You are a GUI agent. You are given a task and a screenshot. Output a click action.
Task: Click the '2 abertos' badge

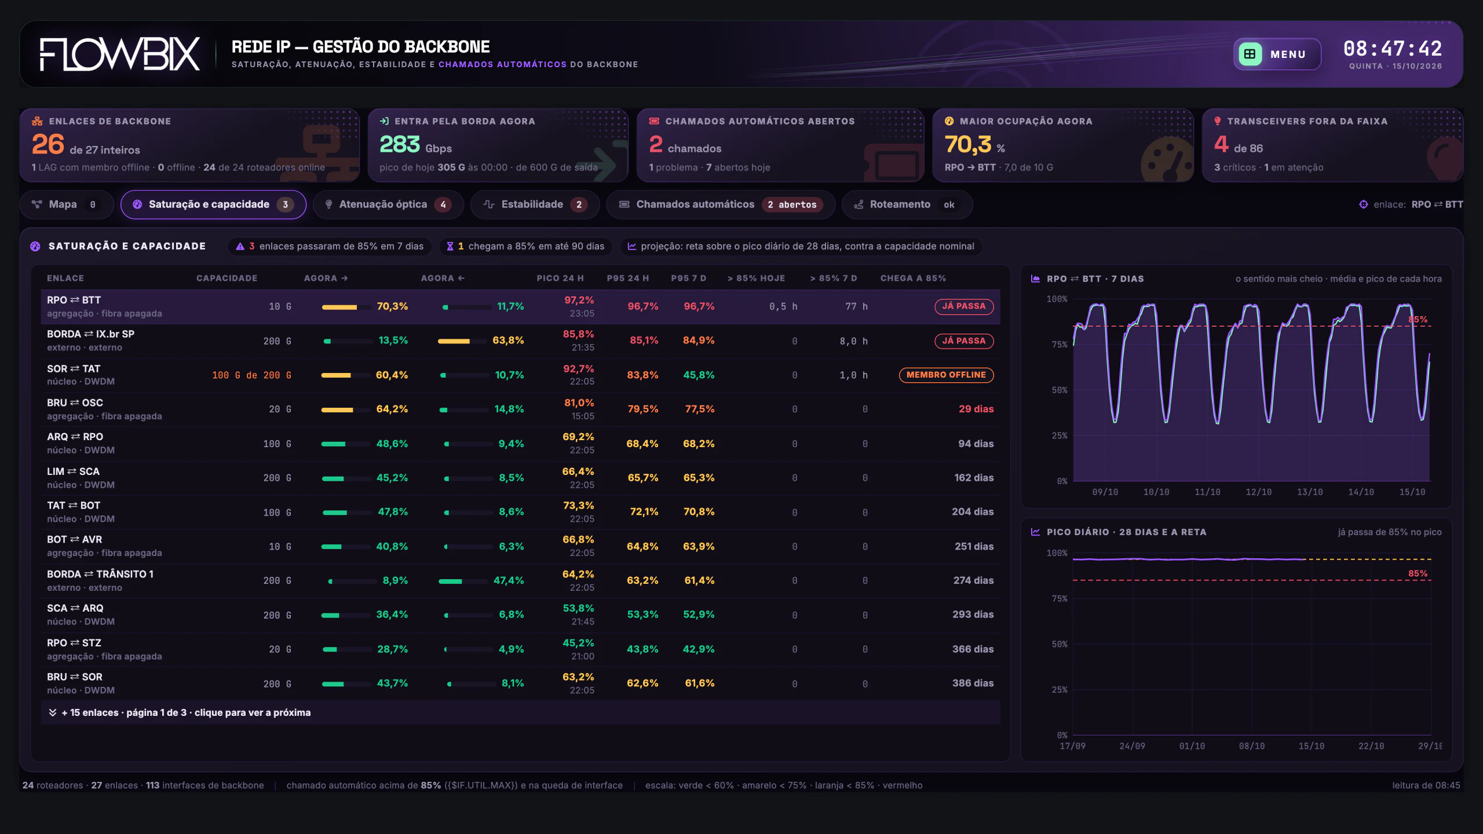[x=791, y=204]
